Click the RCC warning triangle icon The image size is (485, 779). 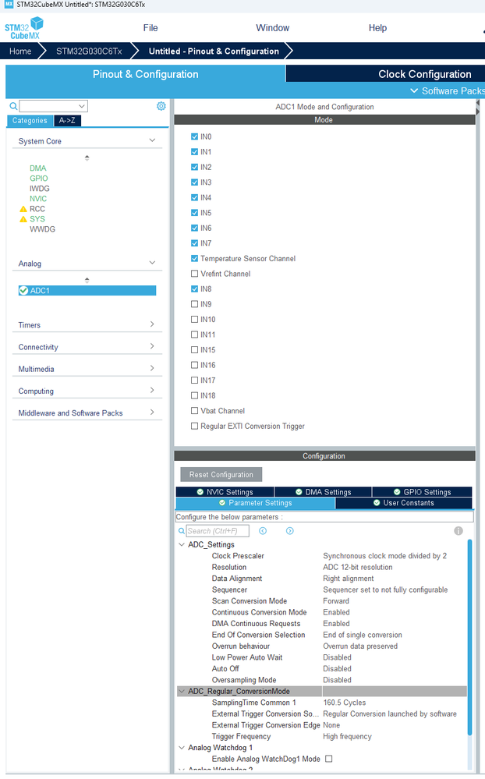click(x=23, y=209)
